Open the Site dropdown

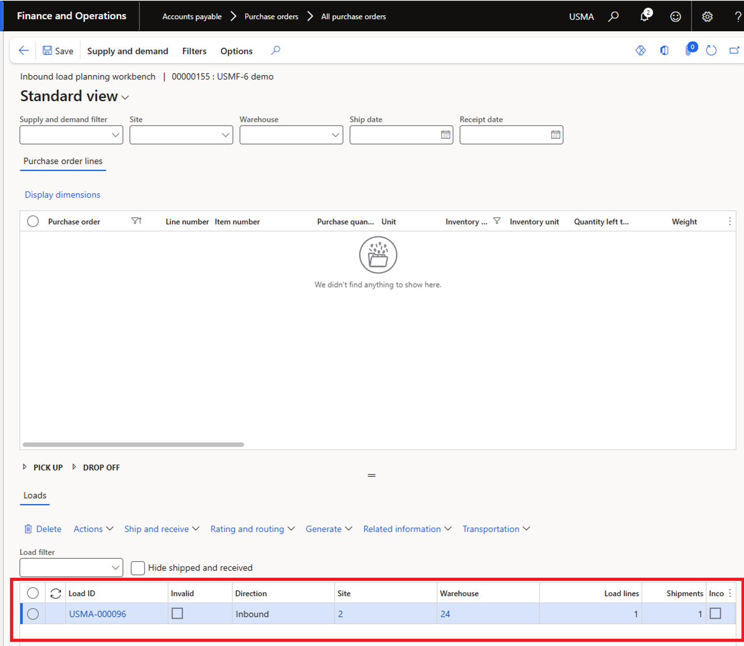click(225, 135)
